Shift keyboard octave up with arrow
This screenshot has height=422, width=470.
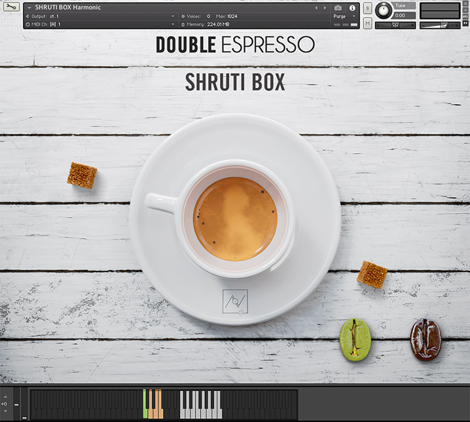pyautogui.click(x=6, y=397)
